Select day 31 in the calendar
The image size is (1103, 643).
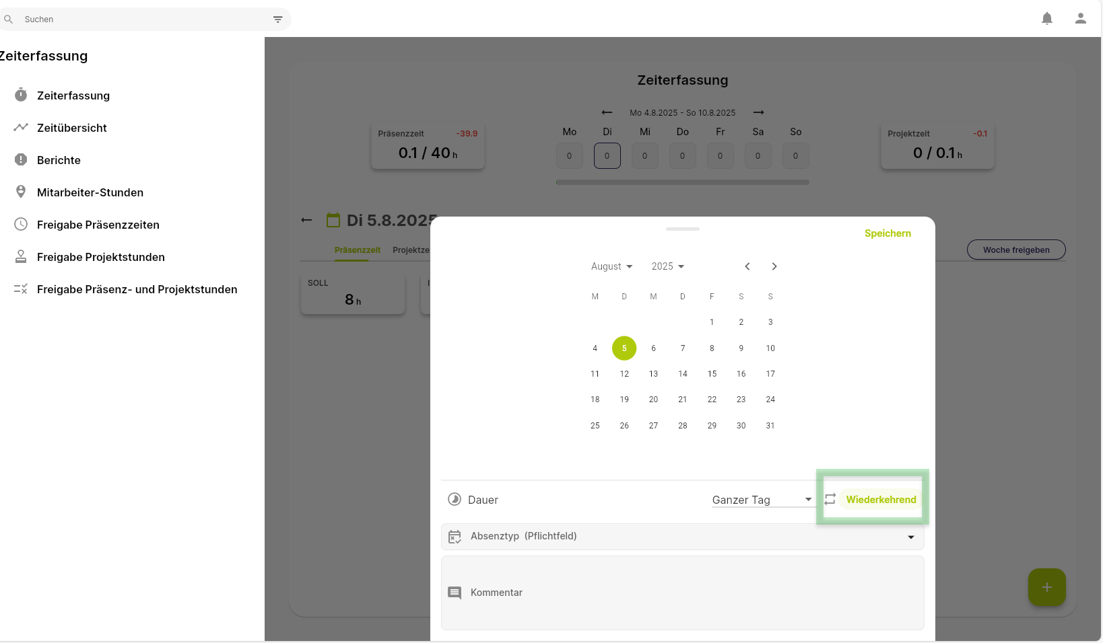(770, 426)
